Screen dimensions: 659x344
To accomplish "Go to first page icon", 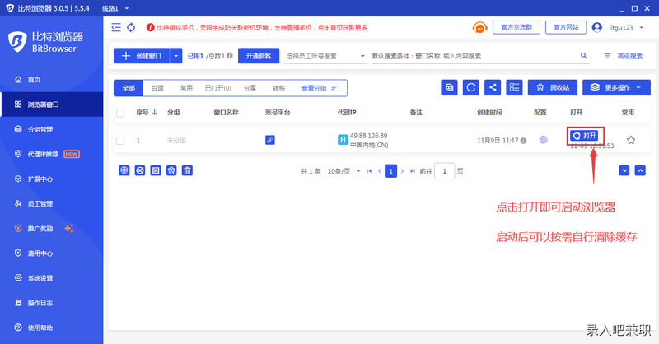I will coord(369,171).
